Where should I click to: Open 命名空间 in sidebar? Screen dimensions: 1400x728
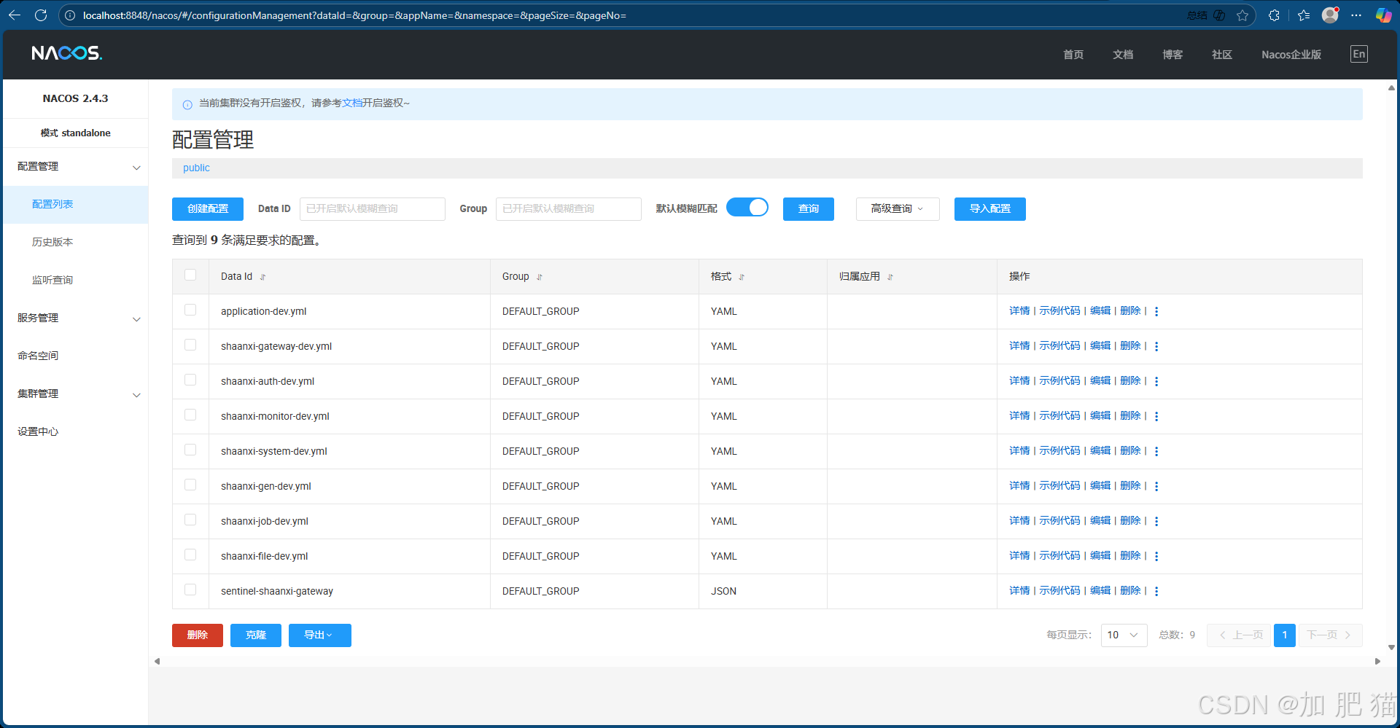(x=75, y=356)
